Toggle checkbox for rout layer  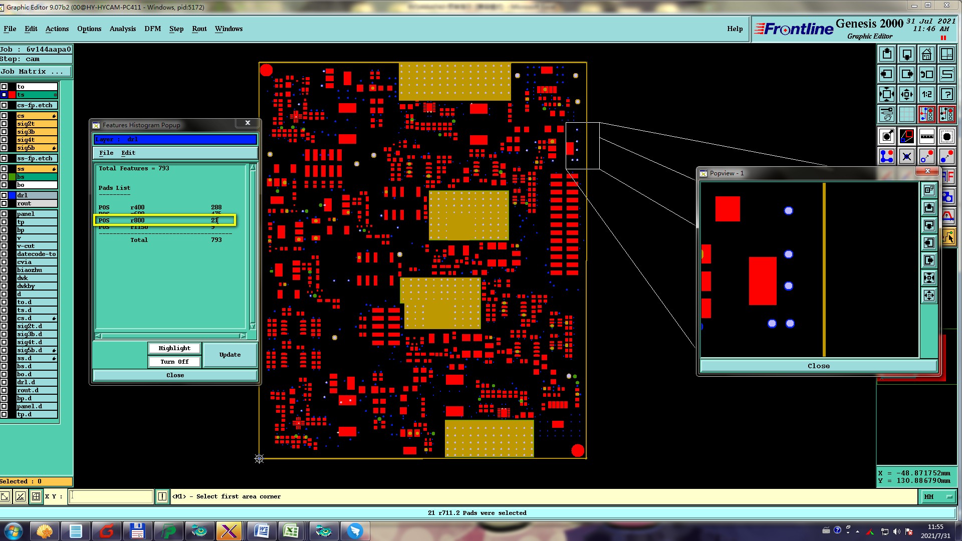[x=4, y=203]
